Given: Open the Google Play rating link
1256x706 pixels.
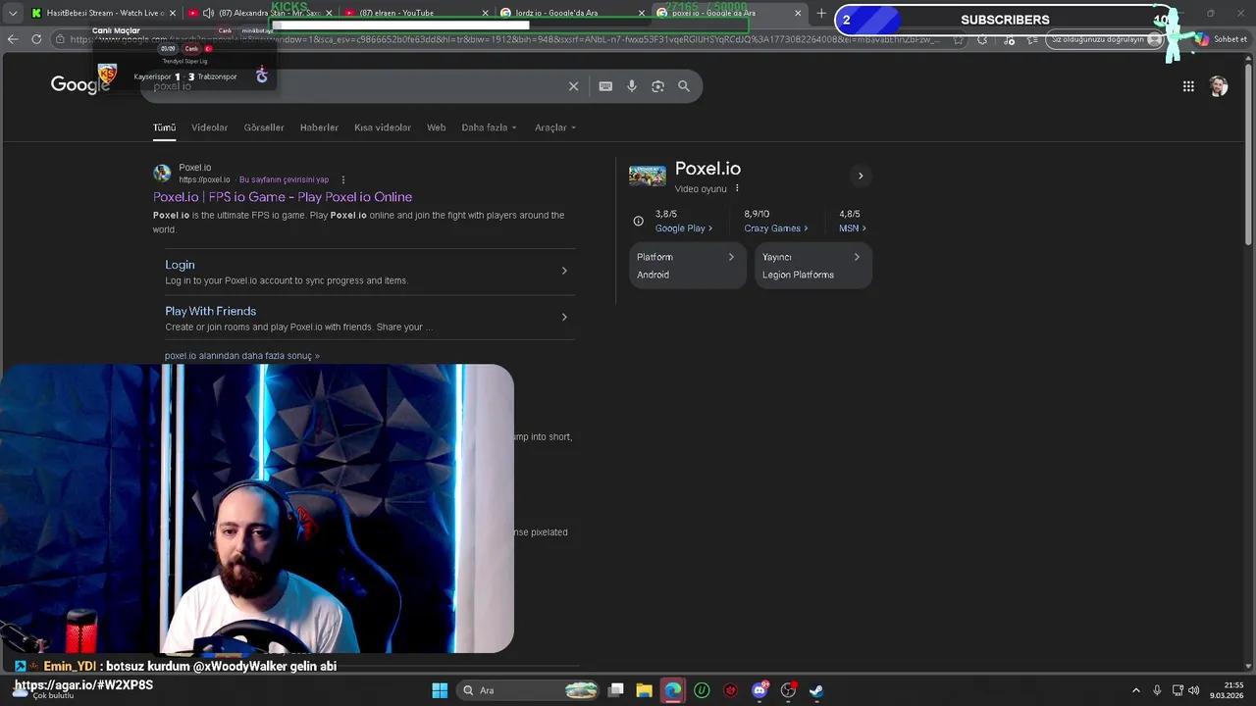Looking at the screenshot, I should click(x=684, y=228).
